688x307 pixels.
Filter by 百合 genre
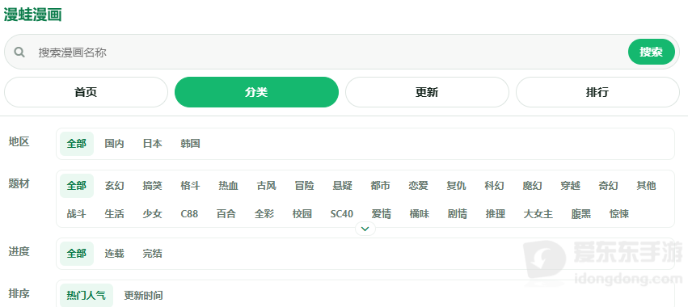point(226,213)
